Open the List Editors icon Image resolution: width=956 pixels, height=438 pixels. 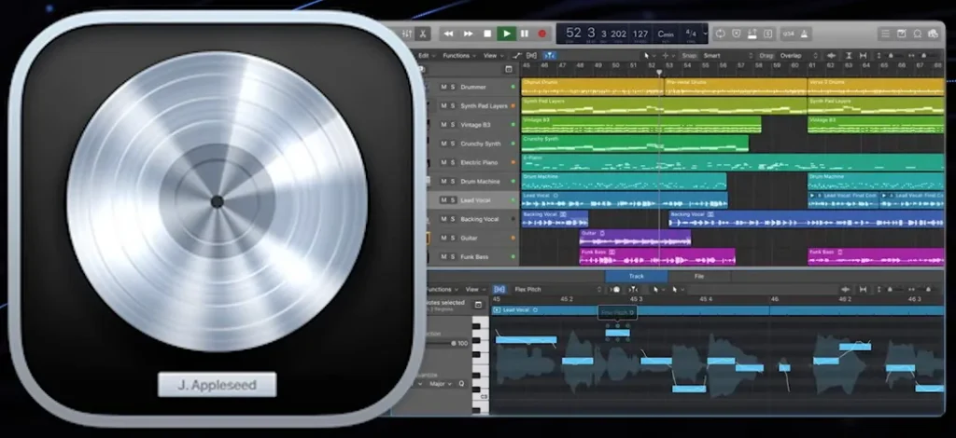885,34
